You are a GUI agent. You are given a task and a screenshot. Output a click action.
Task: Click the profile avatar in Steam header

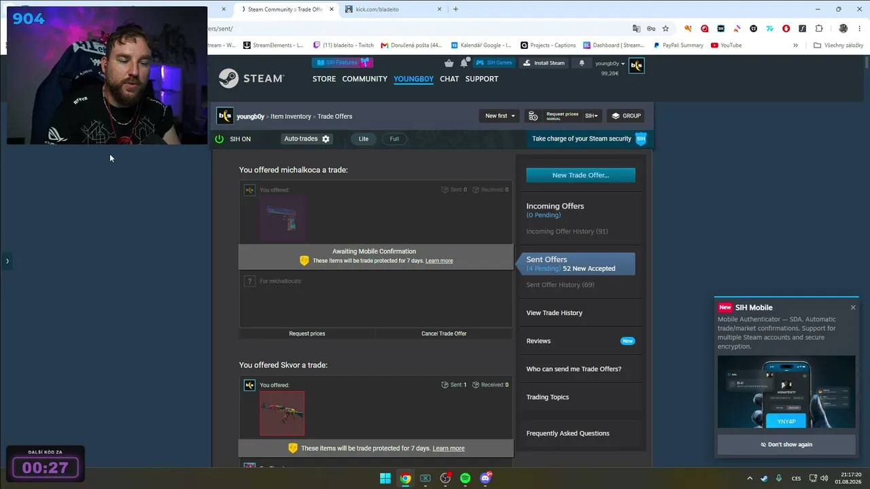click(636, 65)
